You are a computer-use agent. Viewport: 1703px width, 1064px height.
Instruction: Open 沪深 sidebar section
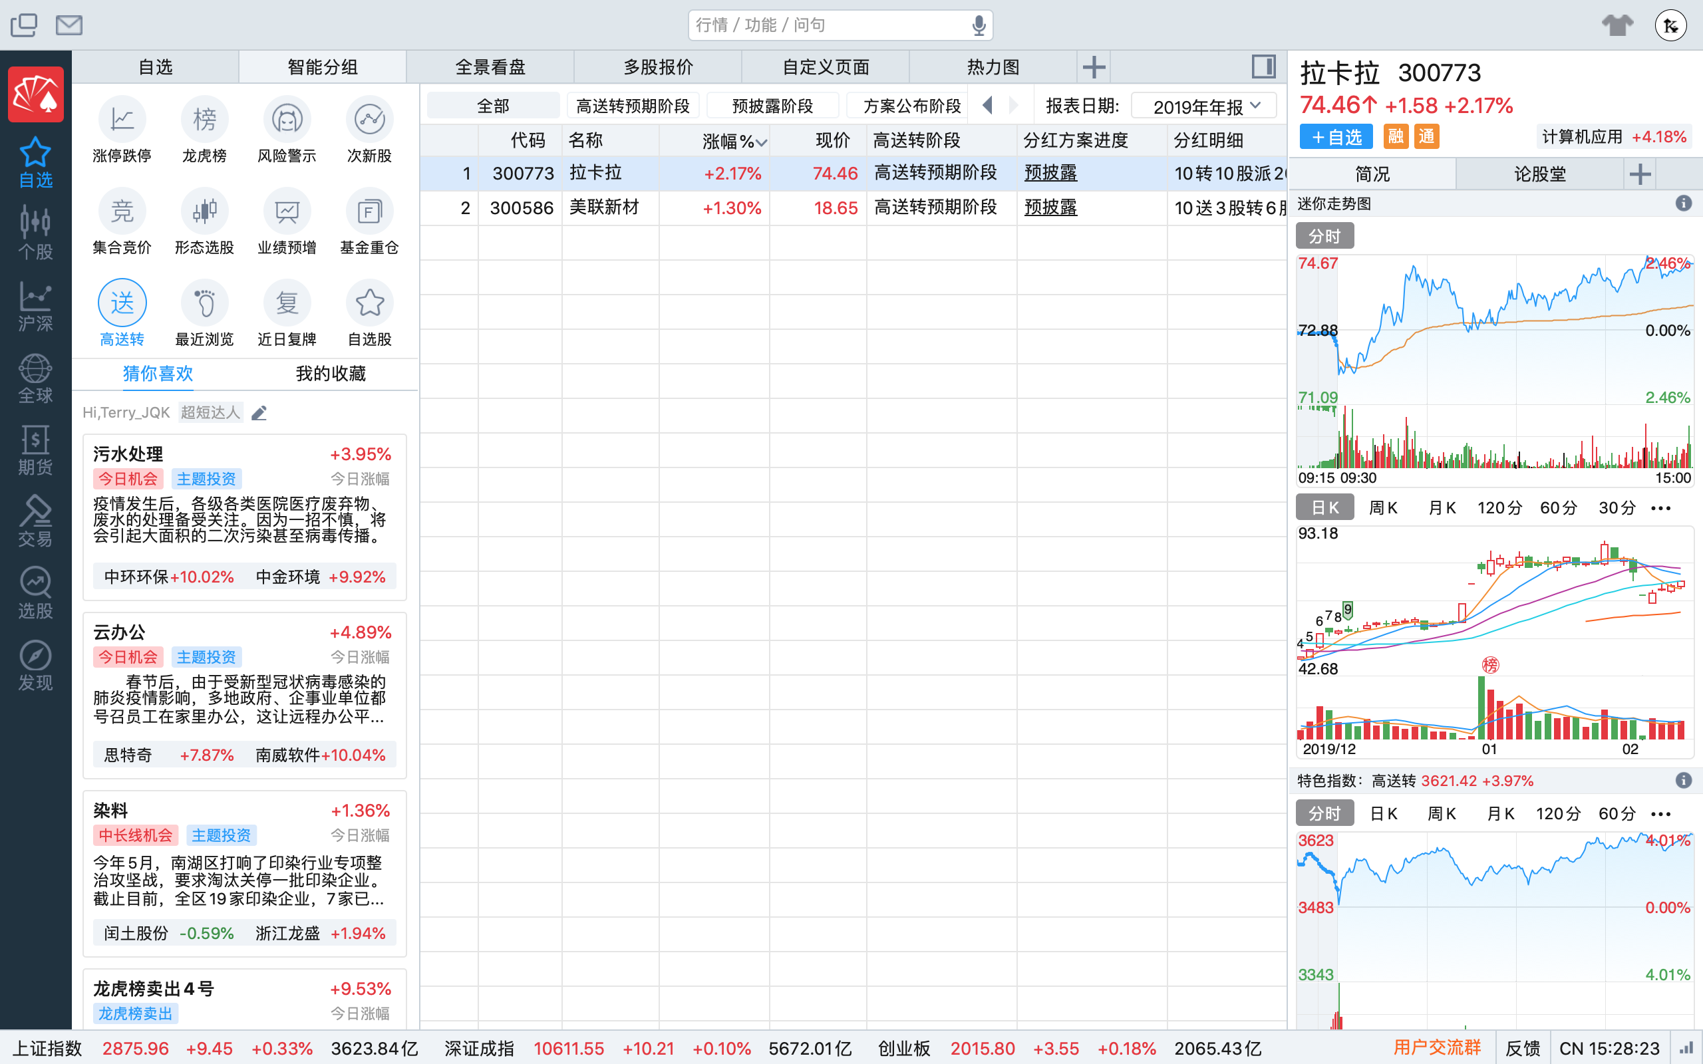35,306
